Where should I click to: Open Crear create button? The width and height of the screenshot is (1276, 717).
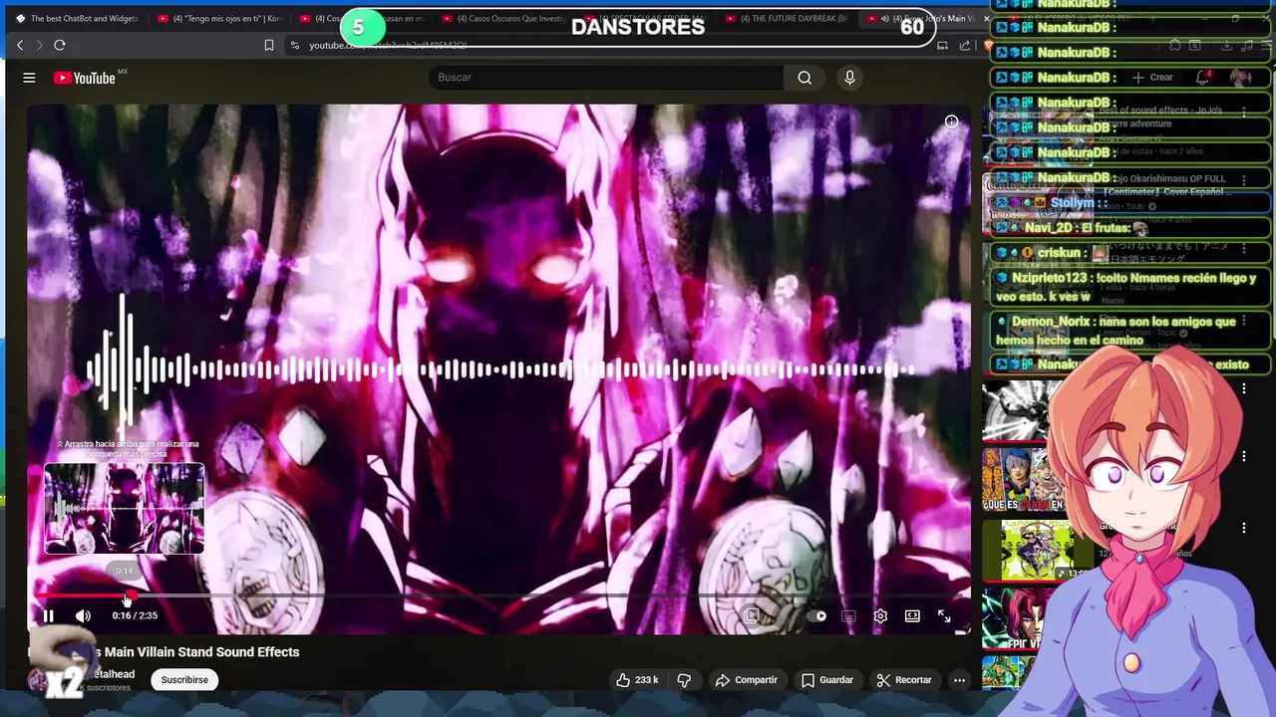1153,78
